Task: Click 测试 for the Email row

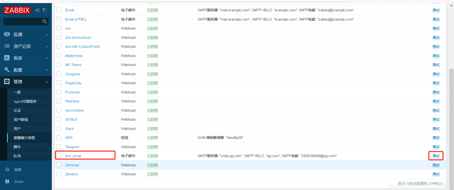Action: pos(436,10)
